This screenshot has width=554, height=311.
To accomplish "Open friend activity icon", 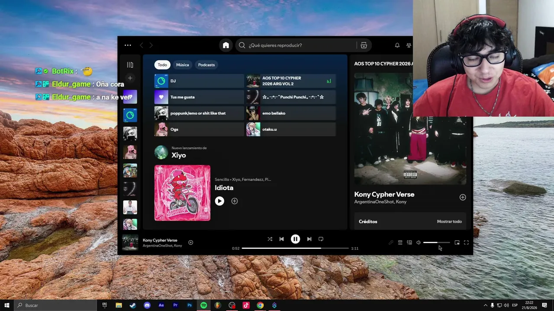I will tap(409, 45).
